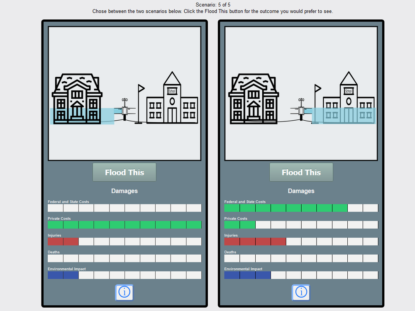This screenshot has height=311, width=415.
Task: Click the dry mansion in right scenario
Action: 254,100
